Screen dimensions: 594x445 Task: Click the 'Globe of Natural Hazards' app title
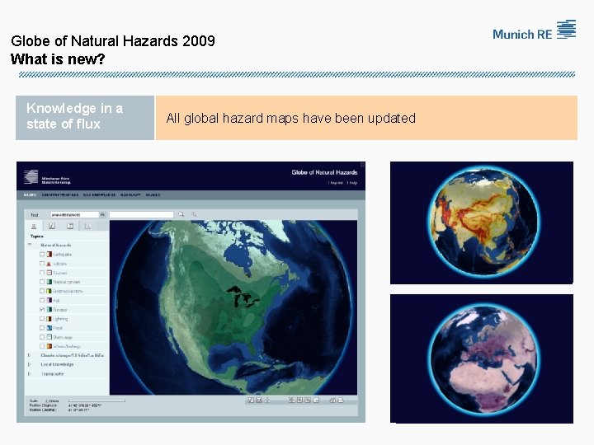[x=325, y=172]
